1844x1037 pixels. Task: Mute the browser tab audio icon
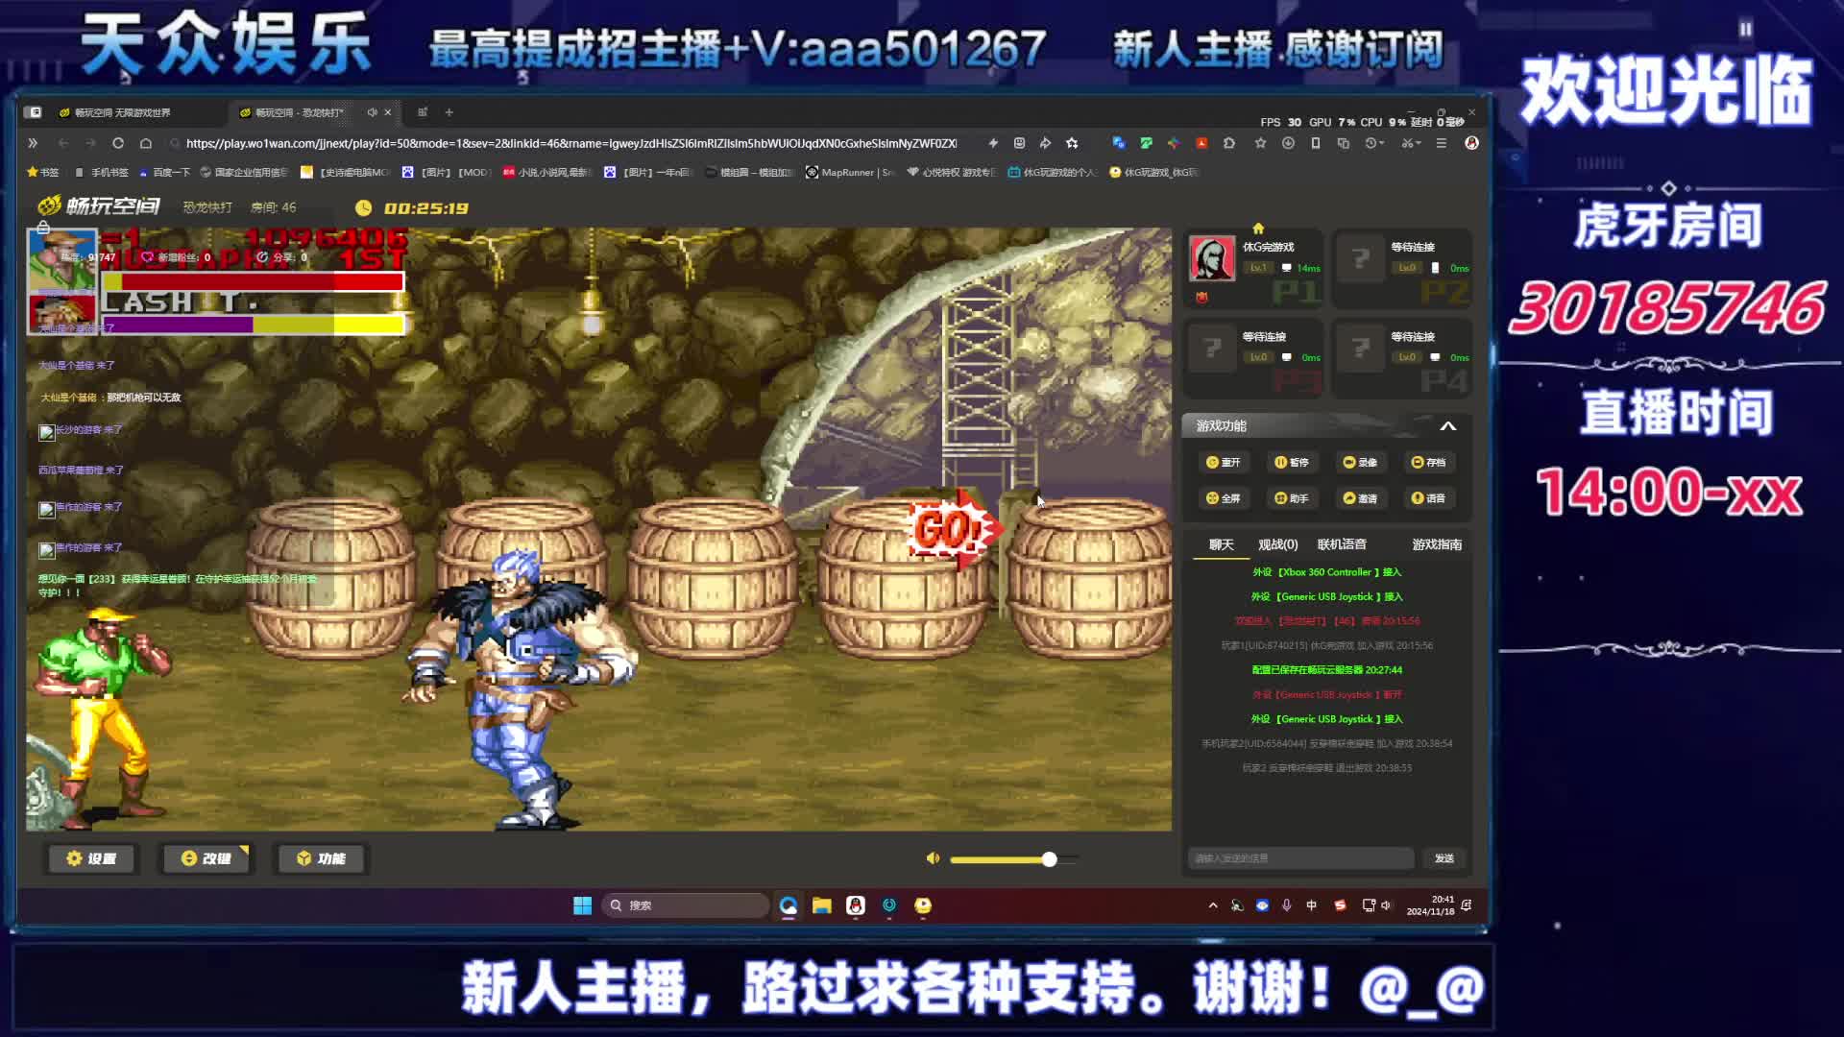coord(372,112)
